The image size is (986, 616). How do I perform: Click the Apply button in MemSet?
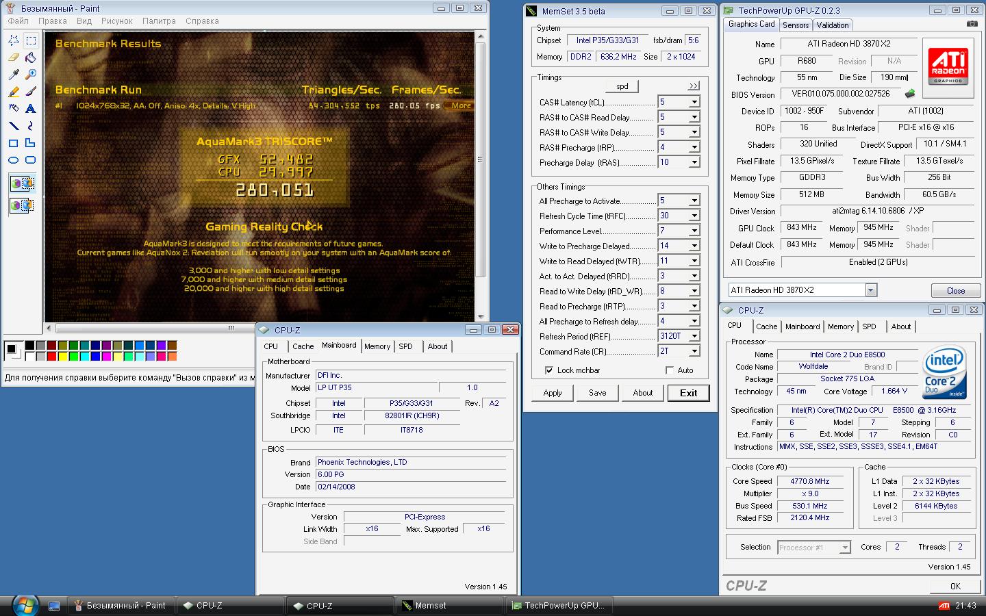pyautogui.click(x=553, y=393)
